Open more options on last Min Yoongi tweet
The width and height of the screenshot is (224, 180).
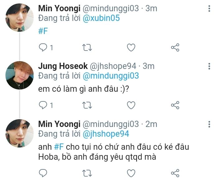[x=209, y=124]
